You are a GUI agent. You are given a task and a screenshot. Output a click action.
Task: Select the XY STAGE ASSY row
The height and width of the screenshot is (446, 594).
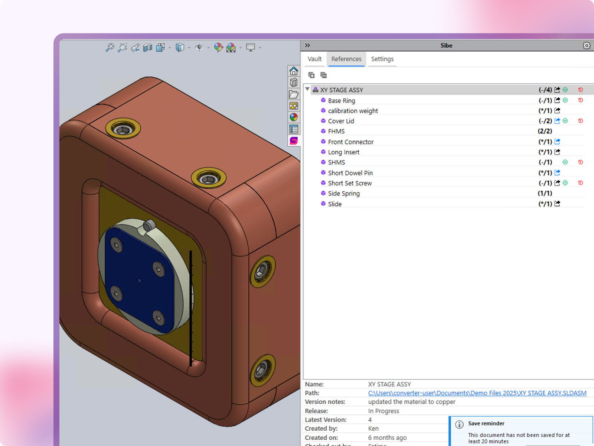point(449,90)
